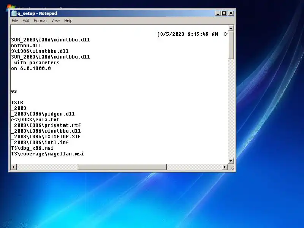Viewport: 304px width, 228px height.
Task: Click the line 'nntbbu.dll'
Action: (26, 46)
